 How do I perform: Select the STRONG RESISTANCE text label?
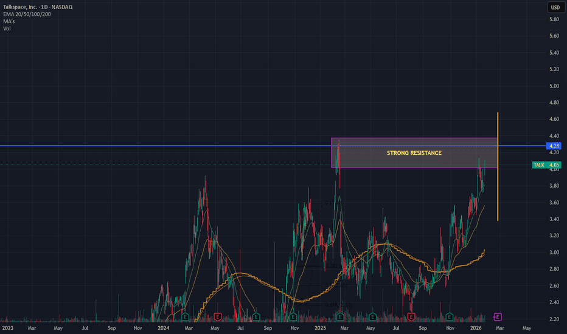coord(414,153)
